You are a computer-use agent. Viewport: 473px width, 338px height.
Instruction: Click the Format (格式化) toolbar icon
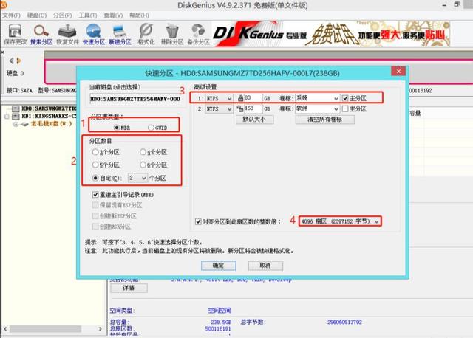point(146,35)
